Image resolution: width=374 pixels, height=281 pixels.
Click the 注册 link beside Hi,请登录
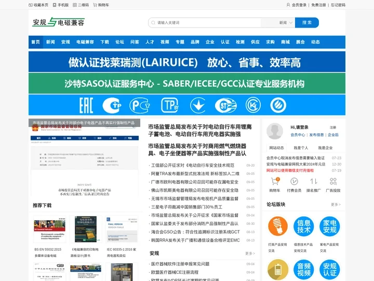pos(333,127)
